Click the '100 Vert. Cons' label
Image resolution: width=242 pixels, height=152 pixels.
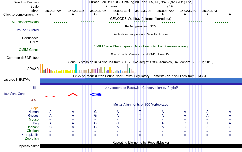[14, 94]
